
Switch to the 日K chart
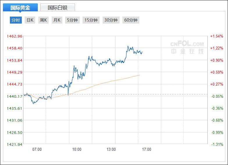30,20
